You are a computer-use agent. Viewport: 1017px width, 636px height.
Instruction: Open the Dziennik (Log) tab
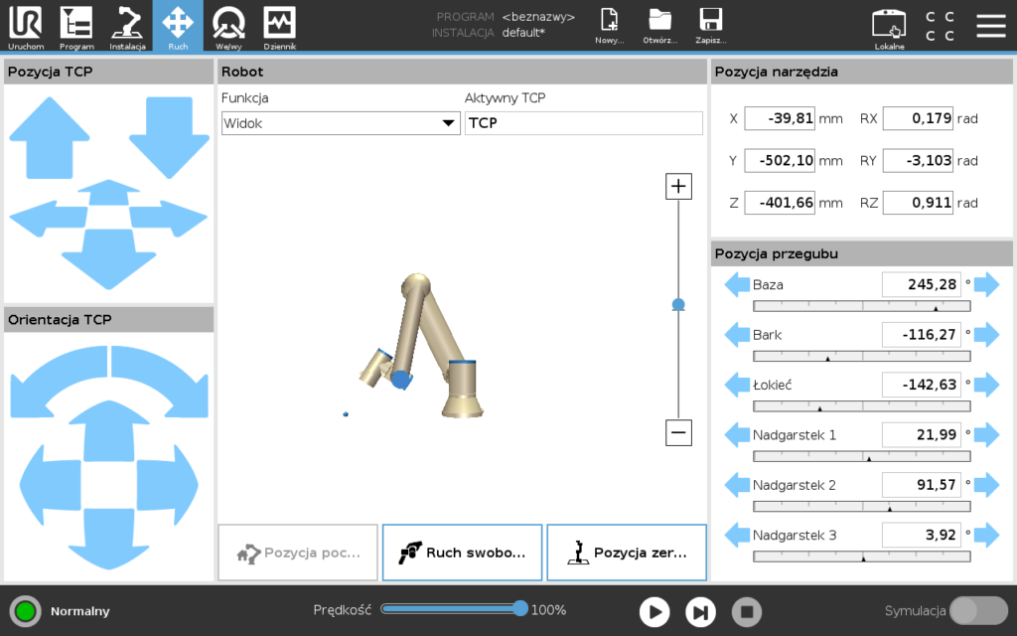pos(279,26)
